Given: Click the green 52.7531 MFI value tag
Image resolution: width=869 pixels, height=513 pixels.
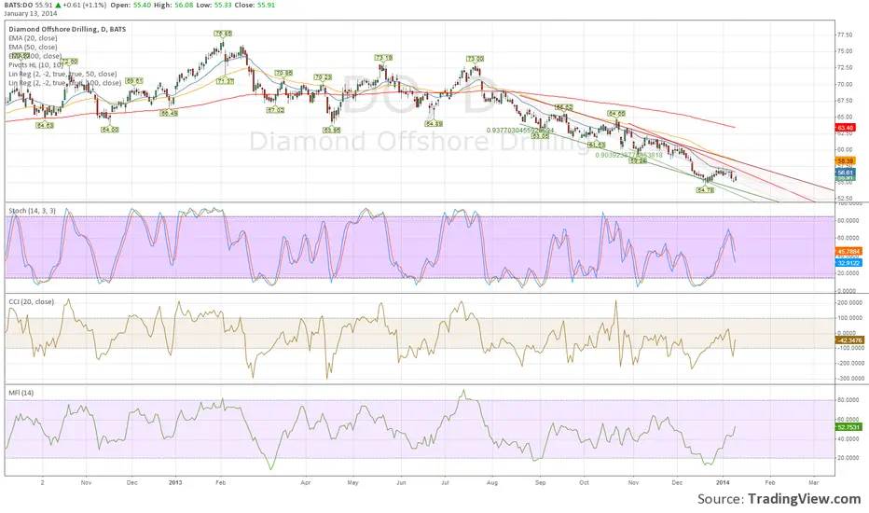Looking at the screenshot, I should click(x=848, y=427).
